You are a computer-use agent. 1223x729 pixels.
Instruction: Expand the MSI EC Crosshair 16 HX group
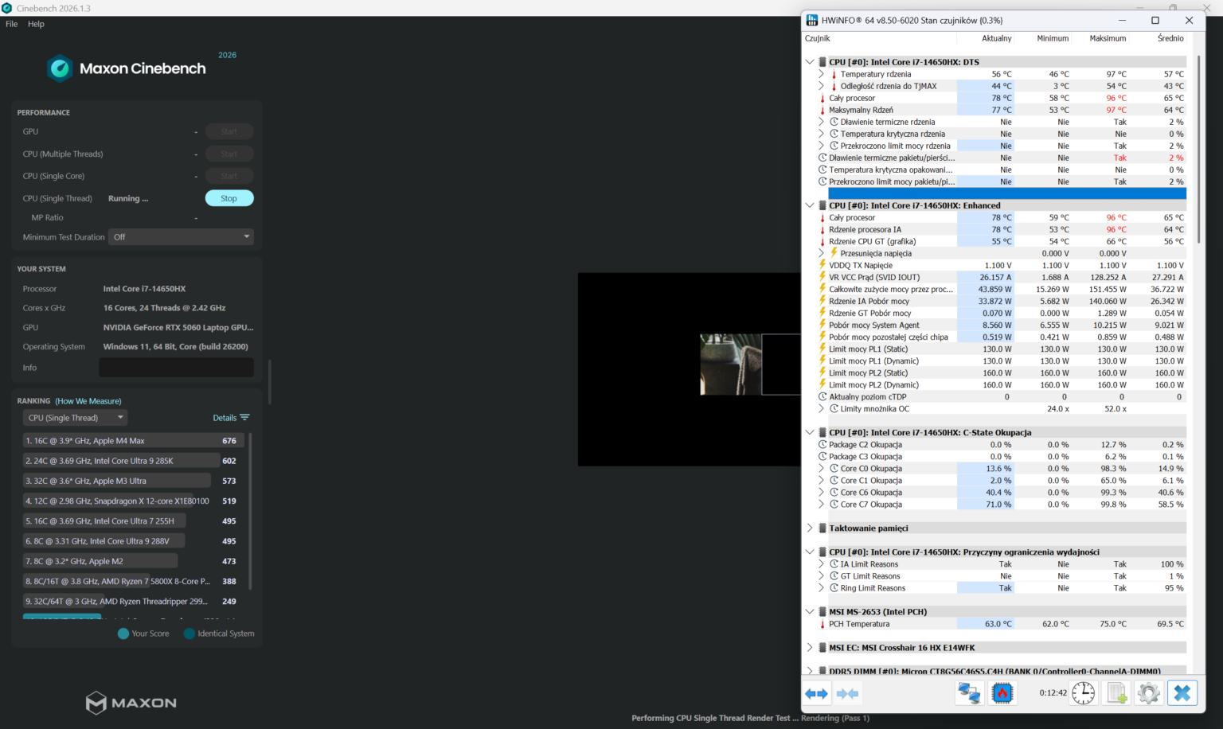click(810, 647)
